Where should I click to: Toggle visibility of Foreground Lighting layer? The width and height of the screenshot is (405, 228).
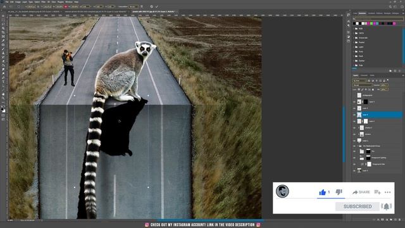pos(354,158)
